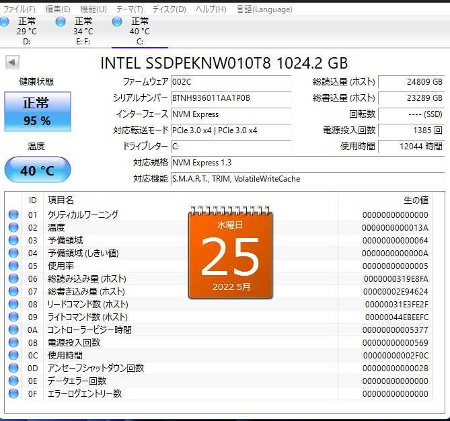The image size is (450, 421).
Task: Open the 編集(E) menu
Action: 57,9
